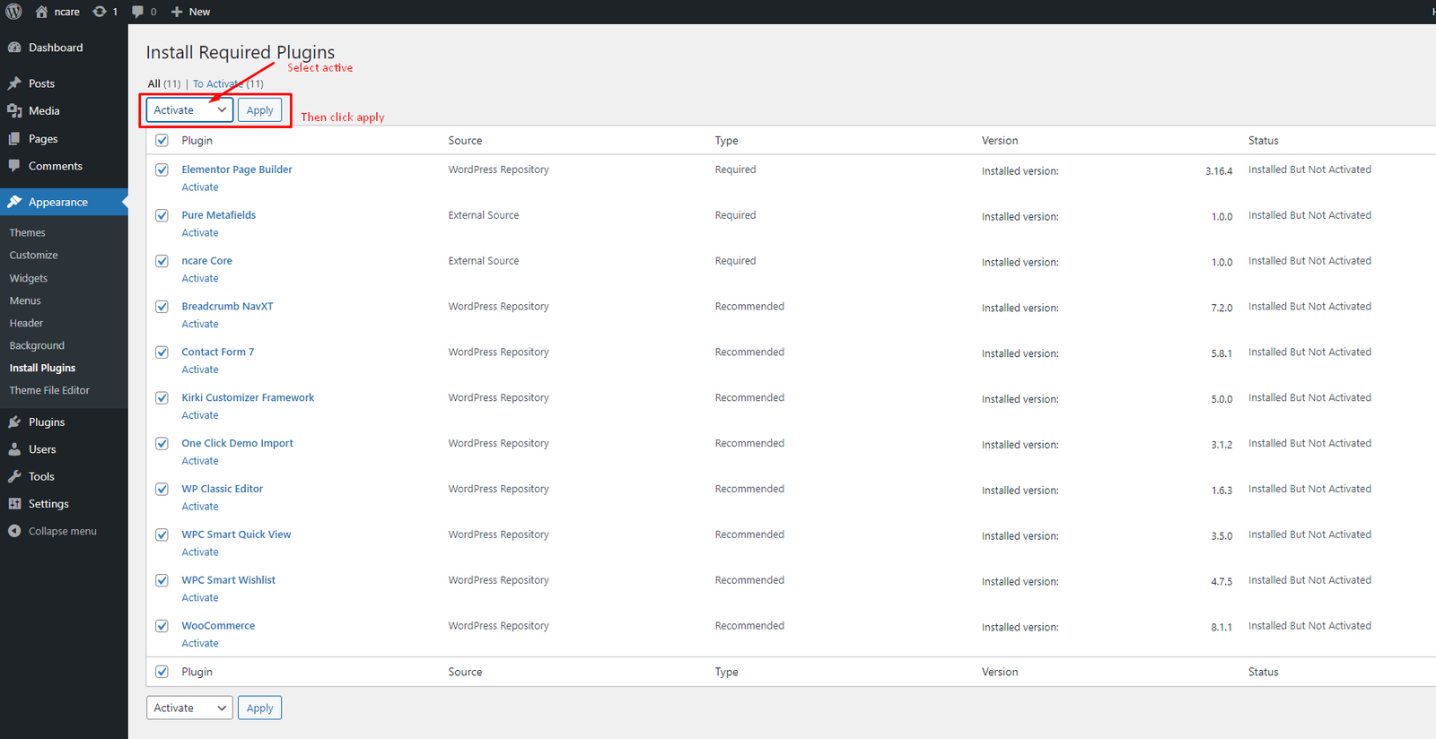Click the Tools wrench icon

pos(14,476)
